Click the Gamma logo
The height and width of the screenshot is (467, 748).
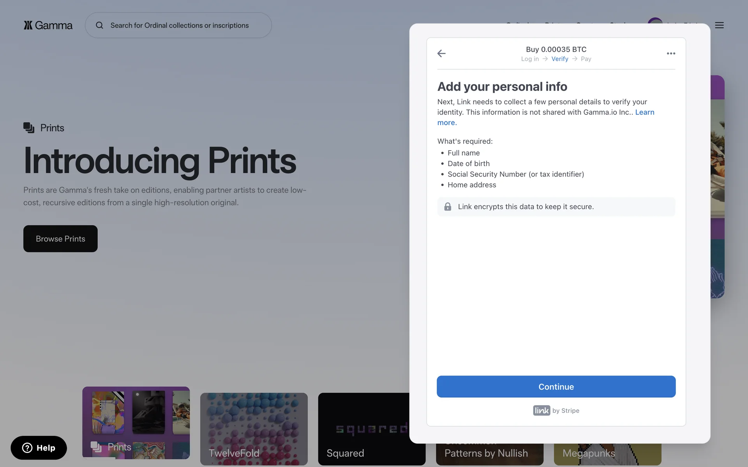point(48,25)
